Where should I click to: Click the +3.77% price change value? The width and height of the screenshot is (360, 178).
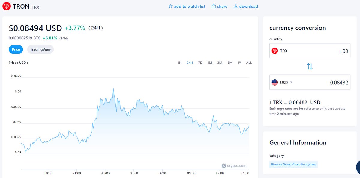(75, 28)
